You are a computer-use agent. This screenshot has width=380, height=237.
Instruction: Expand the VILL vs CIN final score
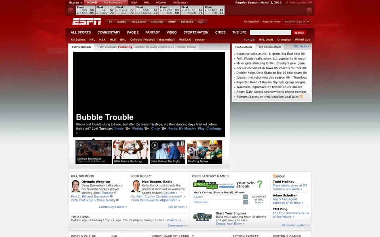click(x=125, y=10)
